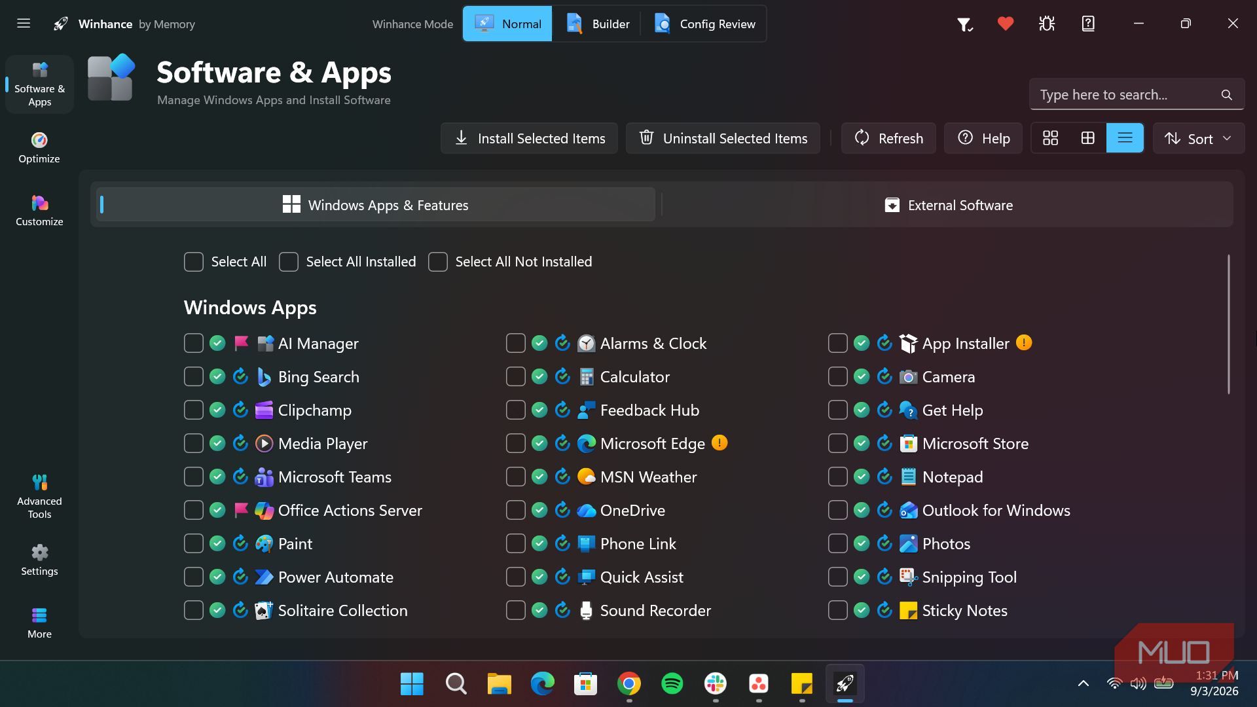Click the OneDrive cloud app icon
The height and width of the screenshot is (707, 1257).
point(586,510)
